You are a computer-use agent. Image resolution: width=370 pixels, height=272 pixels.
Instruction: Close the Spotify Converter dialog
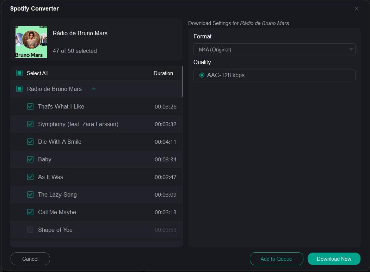click(x=357, y=9)
